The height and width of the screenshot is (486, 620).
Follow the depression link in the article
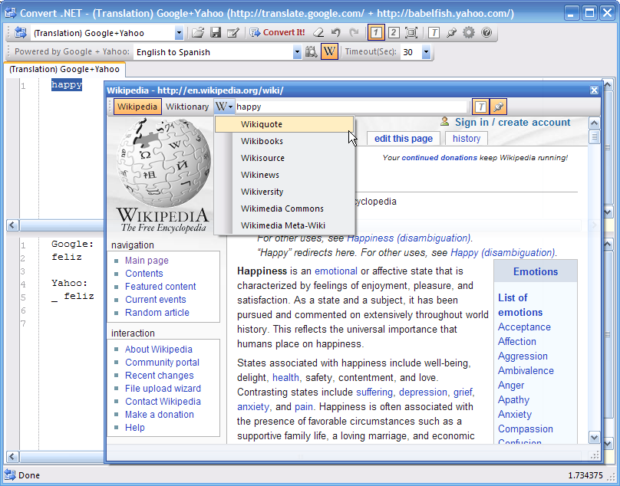pos(423,392)
